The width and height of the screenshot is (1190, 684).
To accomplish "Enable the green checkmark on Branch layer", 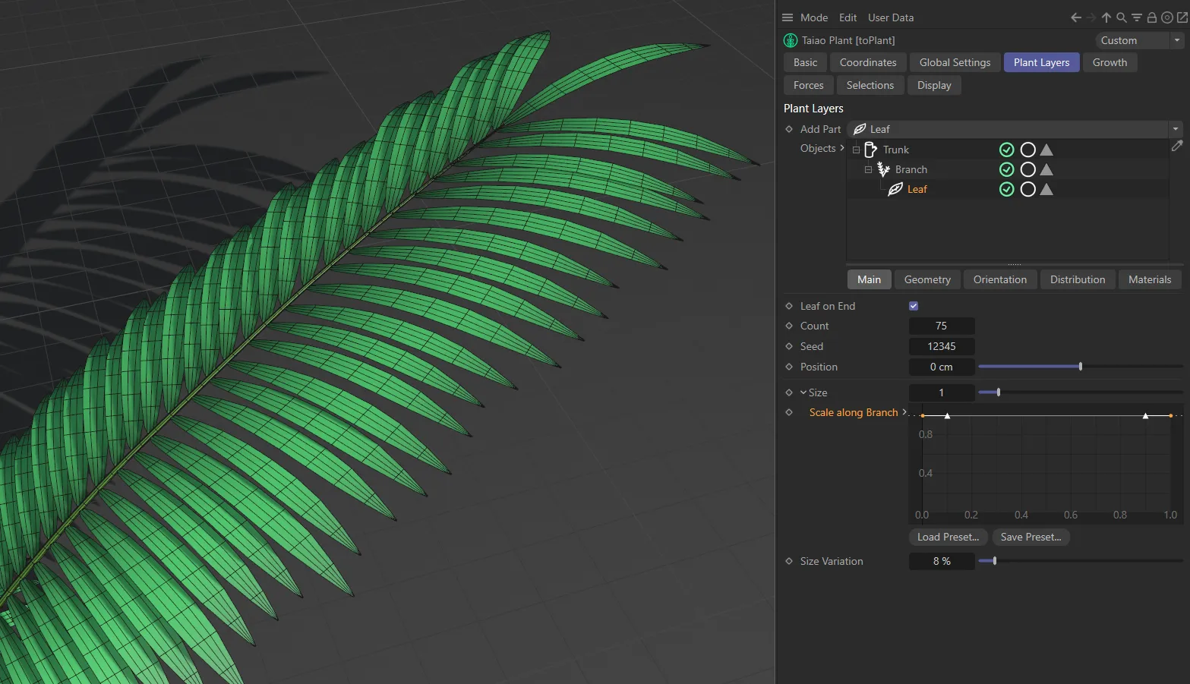I will (1006, 169).
